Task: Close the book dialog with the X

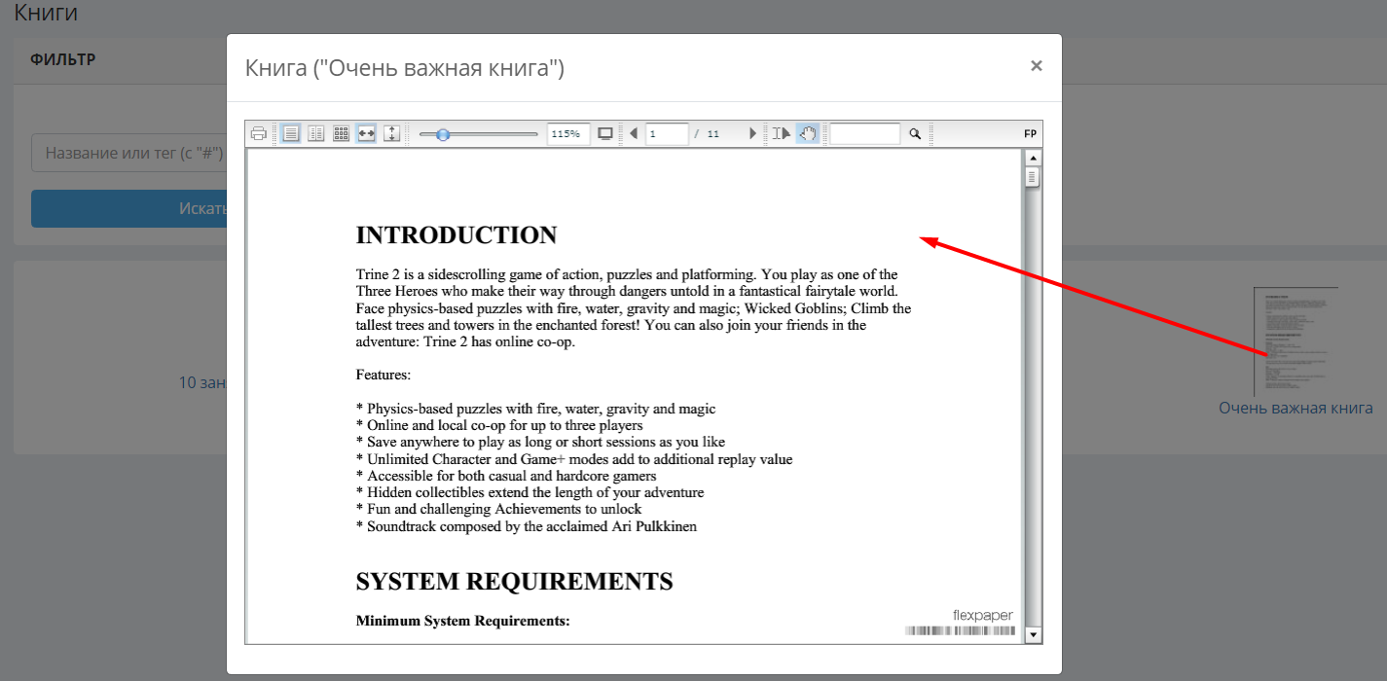Action: tap(1037, 65)
